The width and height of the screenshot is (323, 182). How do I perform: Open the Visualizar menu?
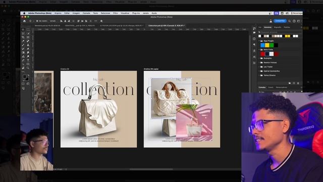(x=125, y=13)
